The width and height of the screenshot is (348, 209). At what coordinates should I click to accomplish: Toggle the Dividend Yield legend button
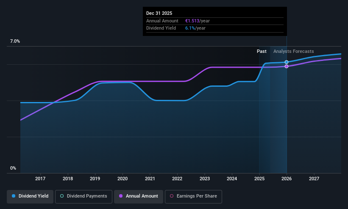(x=30, y=196)
